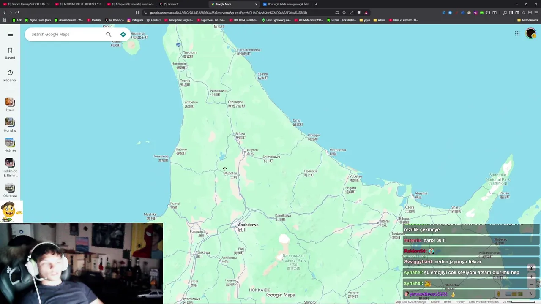Open Directions with the blue diamond icon

click(x=123, y=34)
